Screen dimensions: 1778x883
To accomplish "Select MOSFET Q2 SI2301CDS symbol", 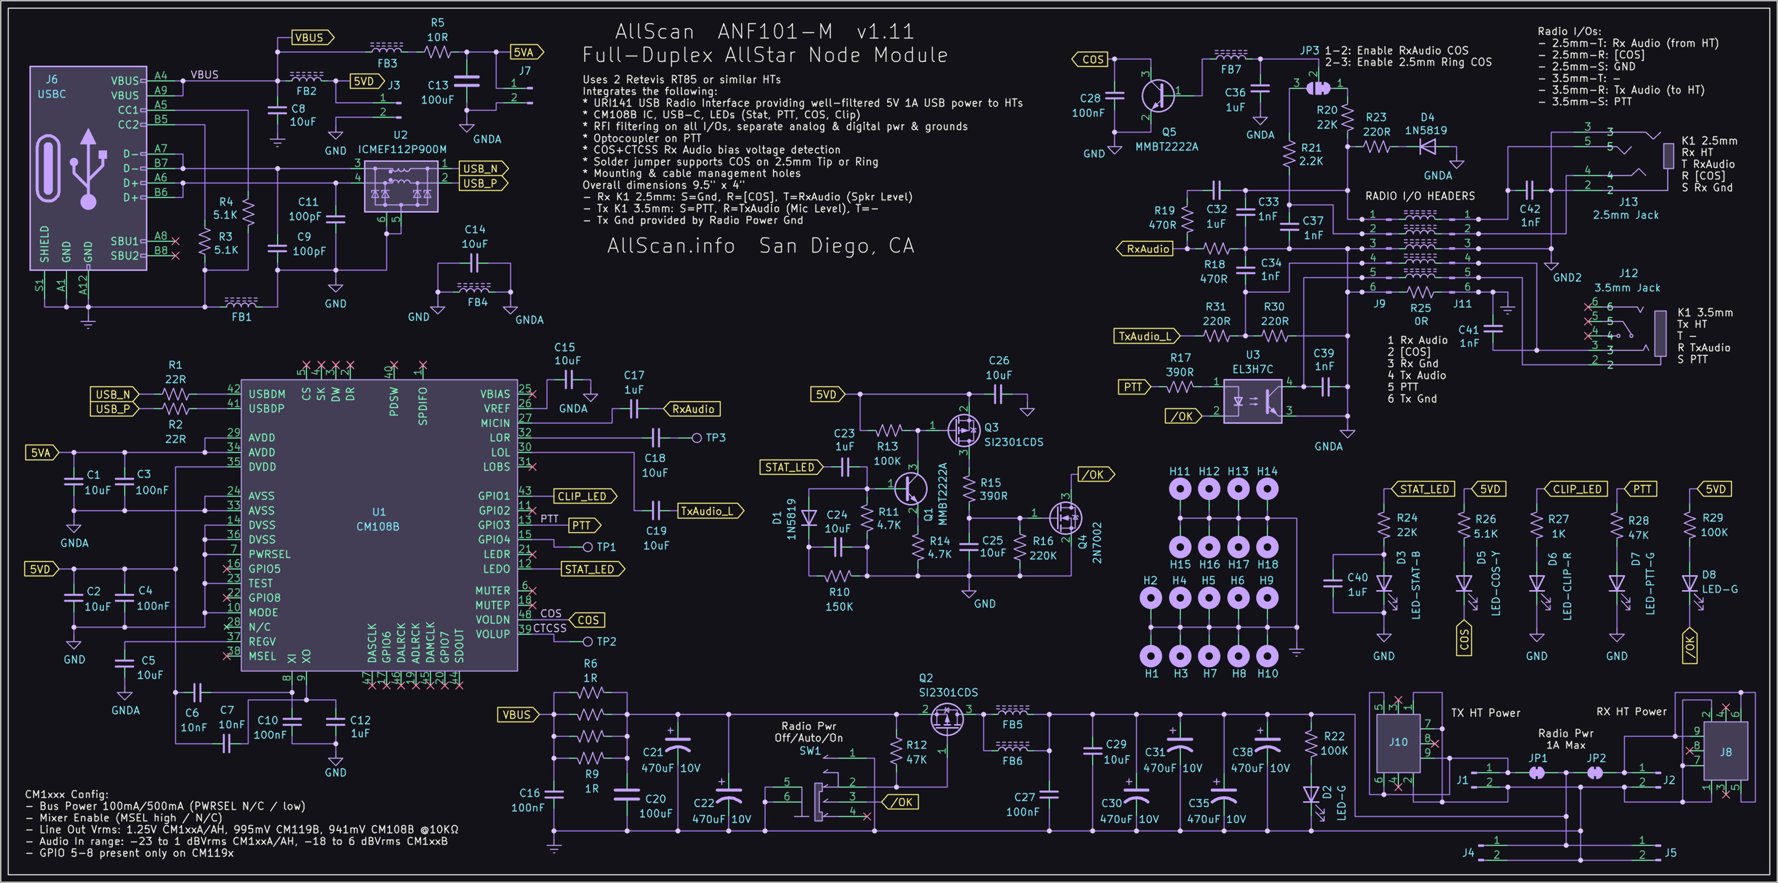I will point(947,720).
